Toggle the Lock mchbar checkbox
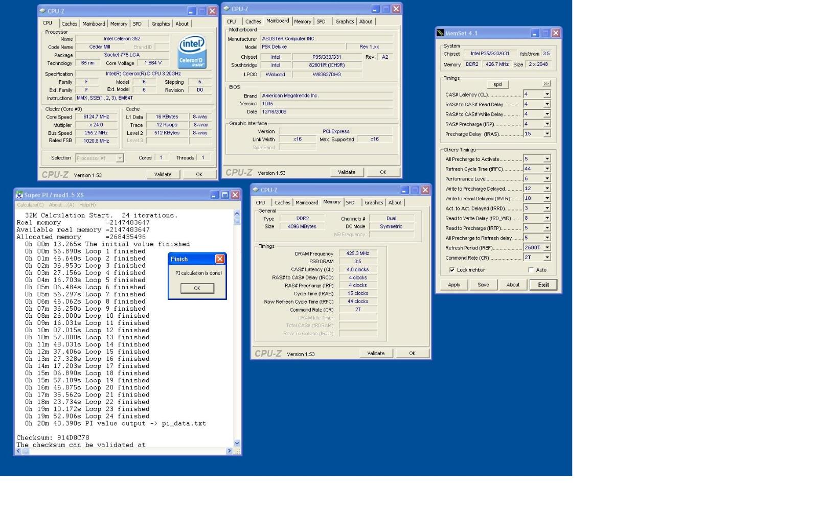The image size is (818, 511). (452, 270)
